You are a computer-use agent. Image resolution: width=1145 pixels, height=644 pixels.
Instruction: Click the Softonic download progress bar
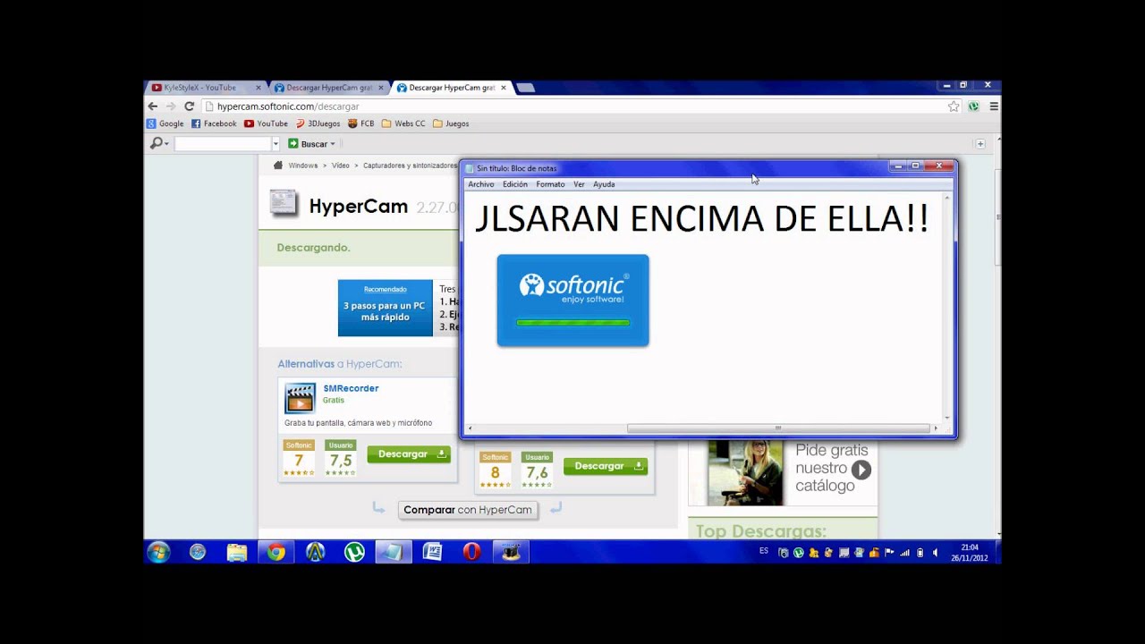pyautogui.click(x=572, y=323)
